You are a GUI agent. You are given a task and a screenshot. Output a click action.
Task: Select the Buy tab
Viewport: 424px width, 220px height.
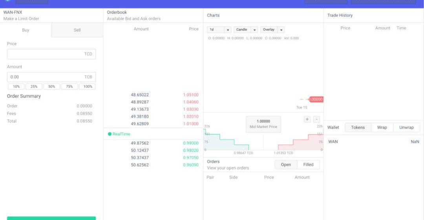pos(26,30)
